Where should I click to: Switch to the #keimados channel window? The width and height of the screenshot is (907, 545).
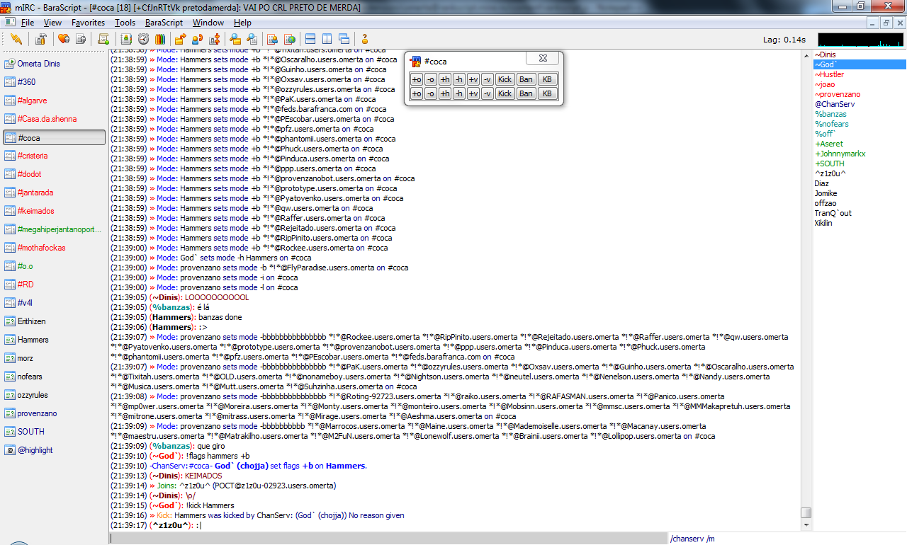35,211
